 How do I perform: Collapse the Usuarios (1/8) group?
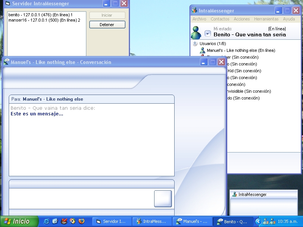(195, 44)
